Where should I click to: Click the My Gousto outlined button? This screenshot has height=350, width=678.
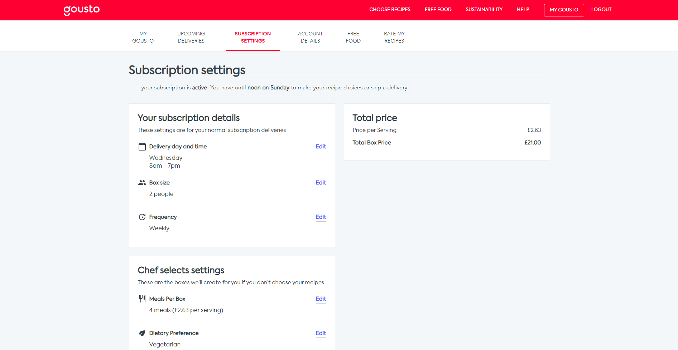coord(564,10)
